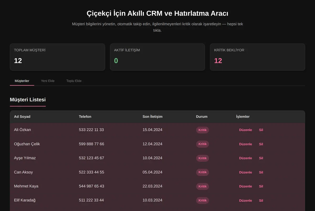Click Kritik badge for Elif Karadağ
The height and width of the screenshot is (211, 315).
[x=202, y=201]
